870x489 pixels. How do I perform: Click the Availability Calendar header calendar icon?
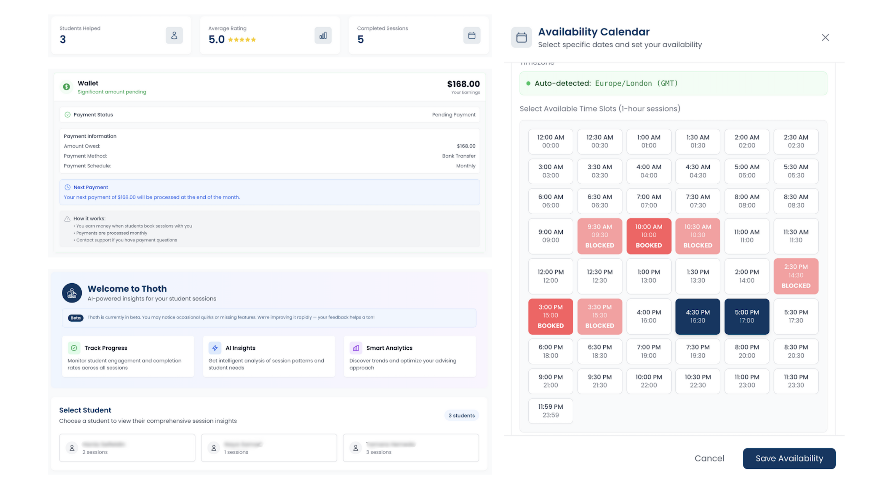coord(521,37)
